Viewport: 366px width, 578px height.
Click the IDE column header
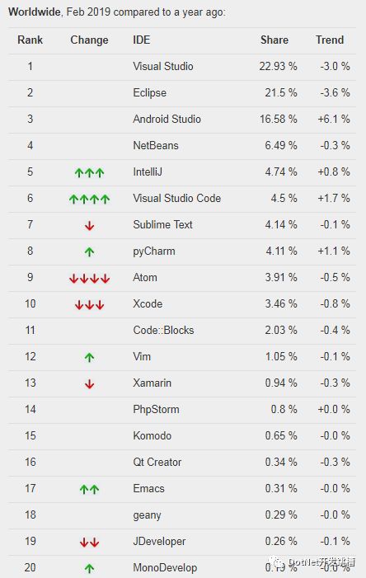(x=142, y=40)
